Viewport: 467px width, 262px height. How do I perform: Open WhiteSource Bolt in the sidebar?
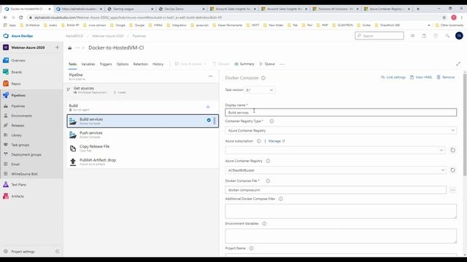point(24,174)
